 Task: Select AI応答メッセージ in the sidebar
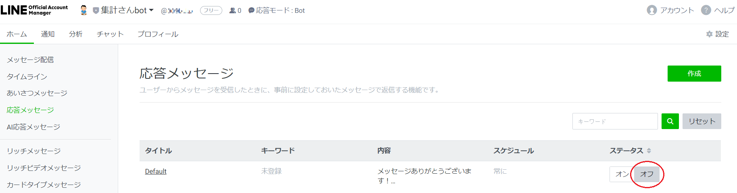tap(33, 127)
